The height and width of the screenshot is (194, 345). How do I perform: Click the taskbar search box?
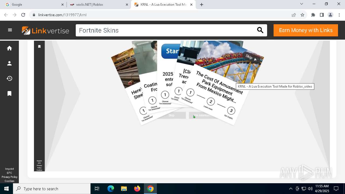(52, 189)
